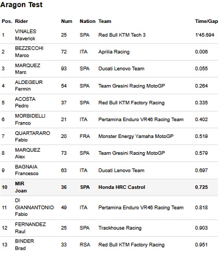Select the Pos. column header
Screen dimensions: 218x253
point(7,21)
